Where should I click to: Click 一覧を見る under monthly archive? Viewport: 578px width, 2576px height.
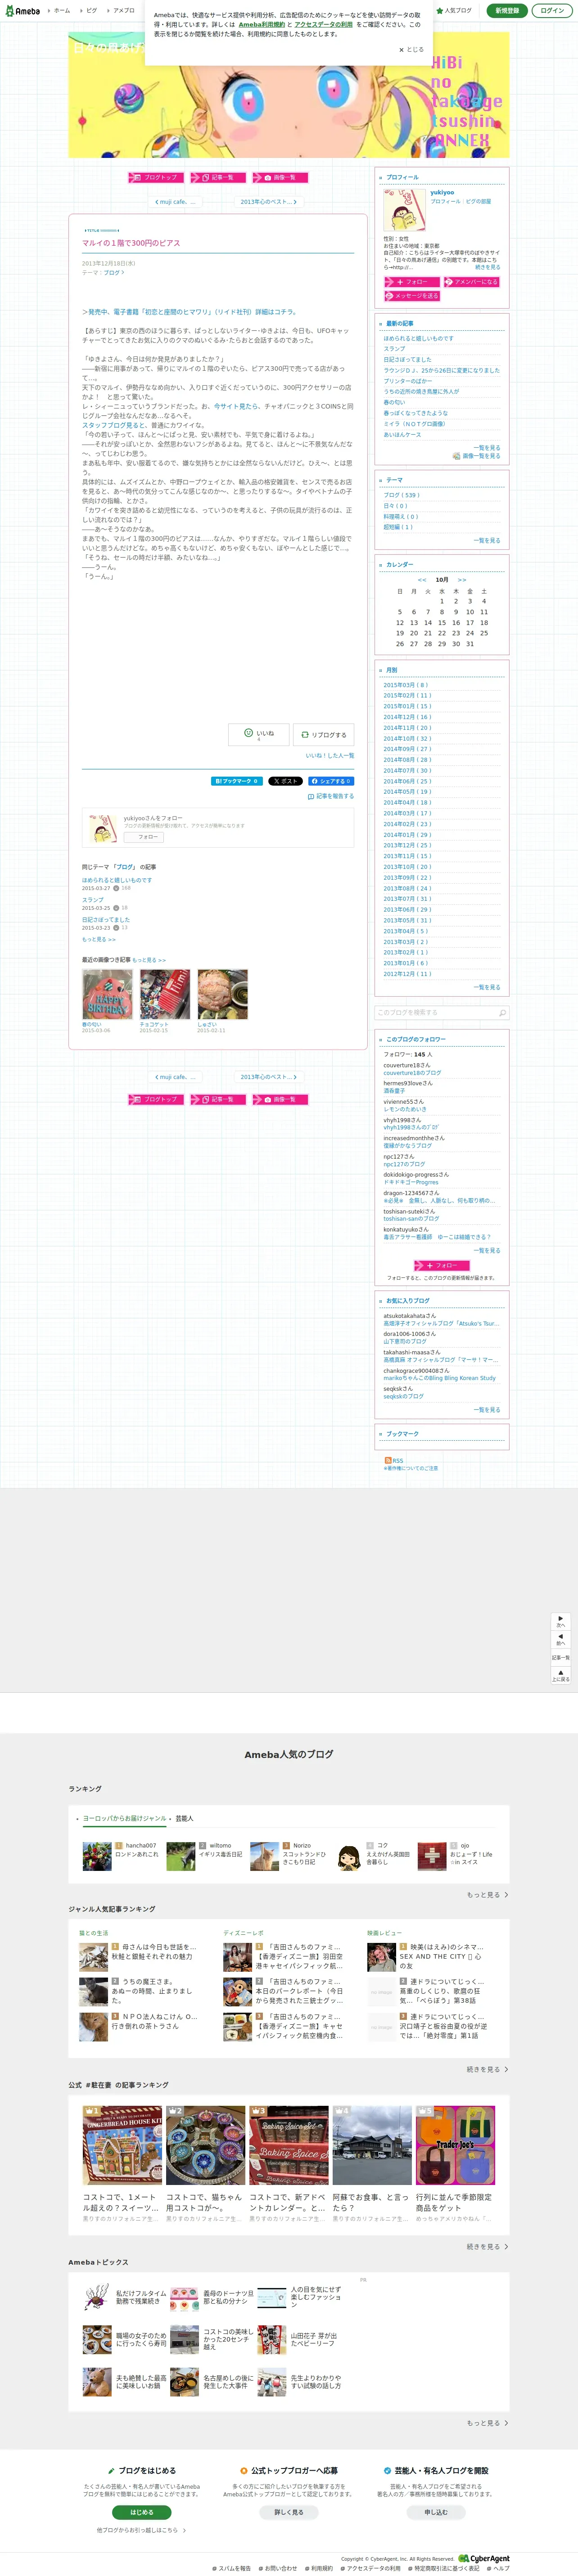pyautogui.click(x=487, y=987)
